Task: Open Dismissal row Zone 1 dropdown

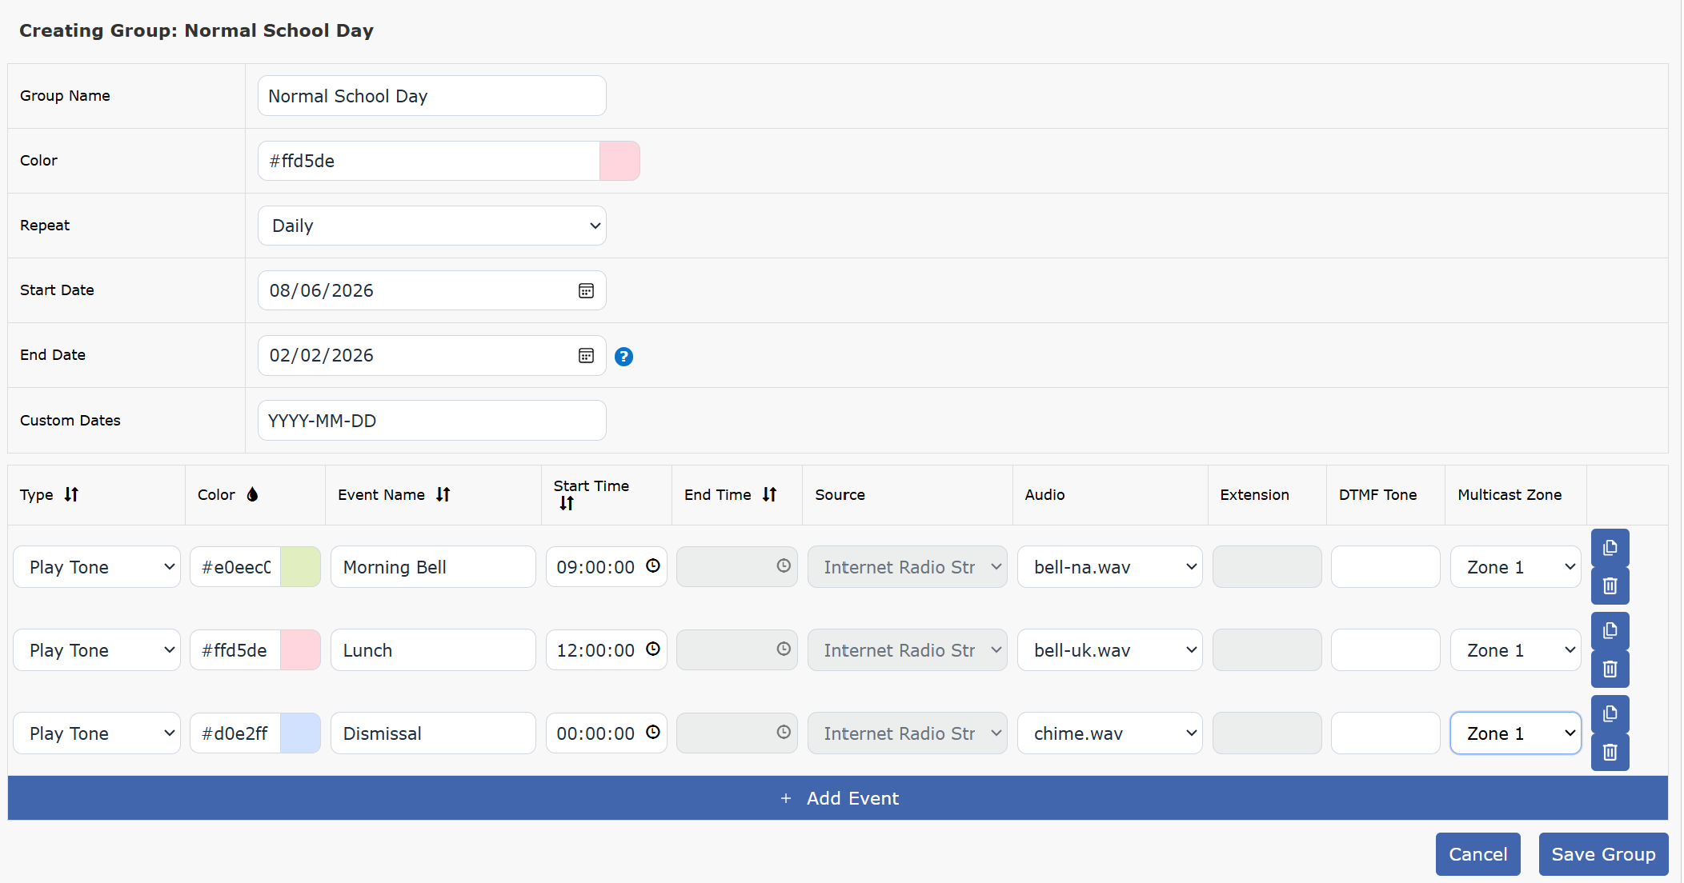Action: [x=1515, y=733]
